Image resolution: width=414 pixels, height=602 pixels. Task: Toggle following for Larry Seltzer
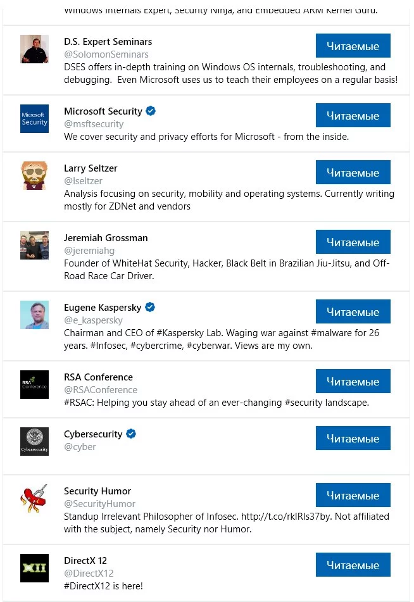353,172
